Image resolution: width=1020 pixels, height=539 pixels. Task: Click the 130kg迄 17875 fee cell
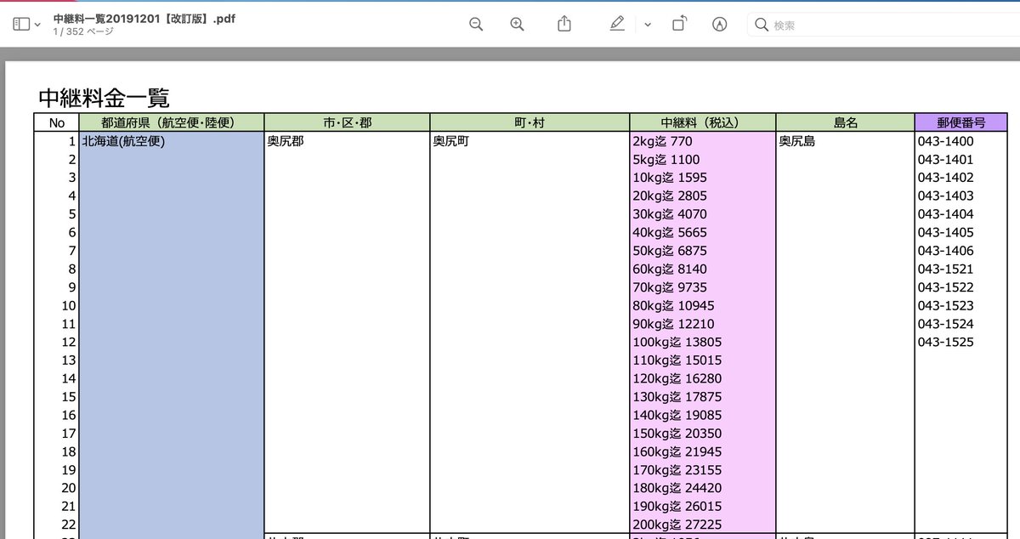(x=677, y=397)
